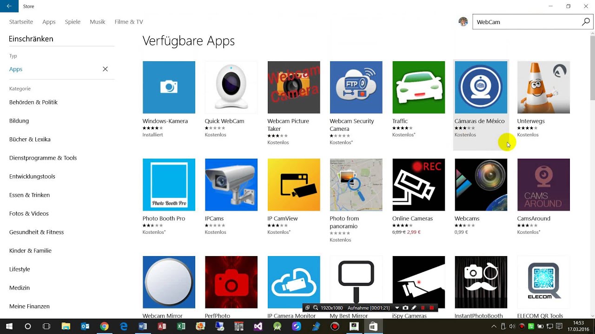This screenshot has width=595, height=334.
Task: Switch to the Apps tab
Action: [49, 22]
